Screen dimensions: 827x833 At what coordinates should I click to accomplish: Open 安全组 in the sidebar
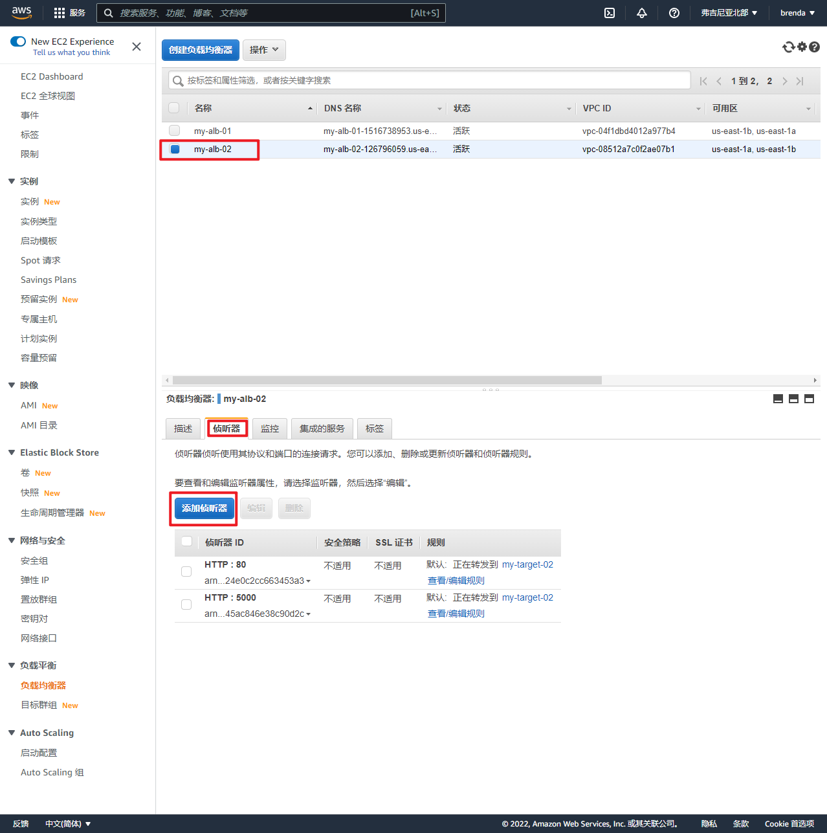coord(34,561)
